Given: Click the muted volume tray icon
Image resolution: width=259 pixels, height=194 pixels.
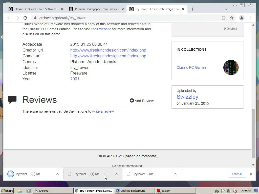Looking at the screenshot, I should tap(235, 191).
